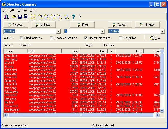The image size is (168, 129).
Task: Click the Directory Compare title bar icon
Action: click(4, 4)
